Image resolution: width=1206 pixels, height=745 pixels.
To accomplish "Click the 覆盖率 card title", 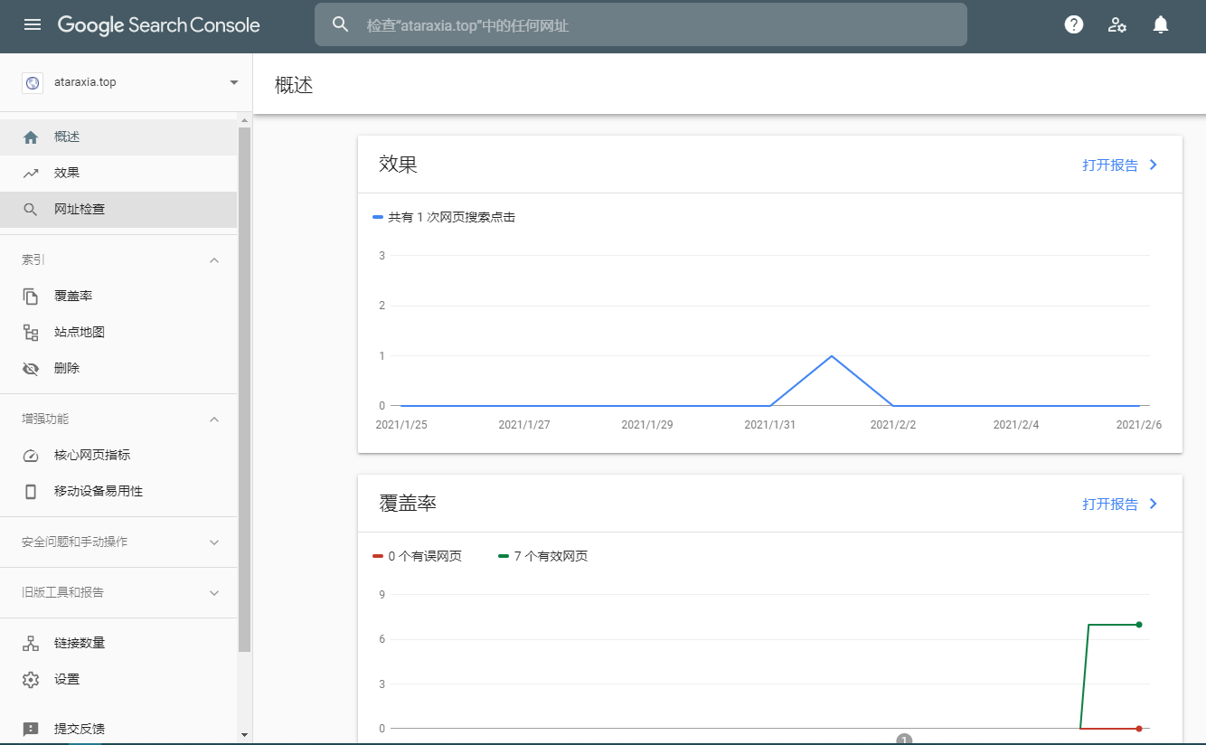I will (408, 504).
